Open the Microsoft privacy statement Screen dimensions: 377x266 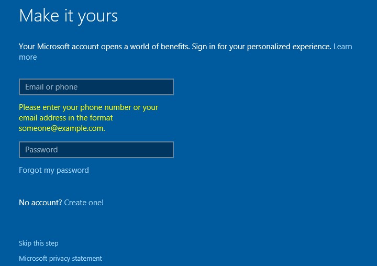[60, 259]
